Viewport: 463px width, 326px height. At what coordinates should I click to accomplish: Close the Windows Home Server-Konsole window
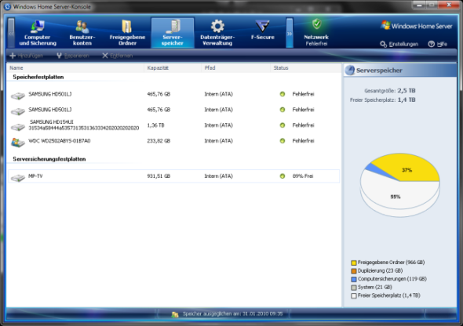tap(449, 5)
